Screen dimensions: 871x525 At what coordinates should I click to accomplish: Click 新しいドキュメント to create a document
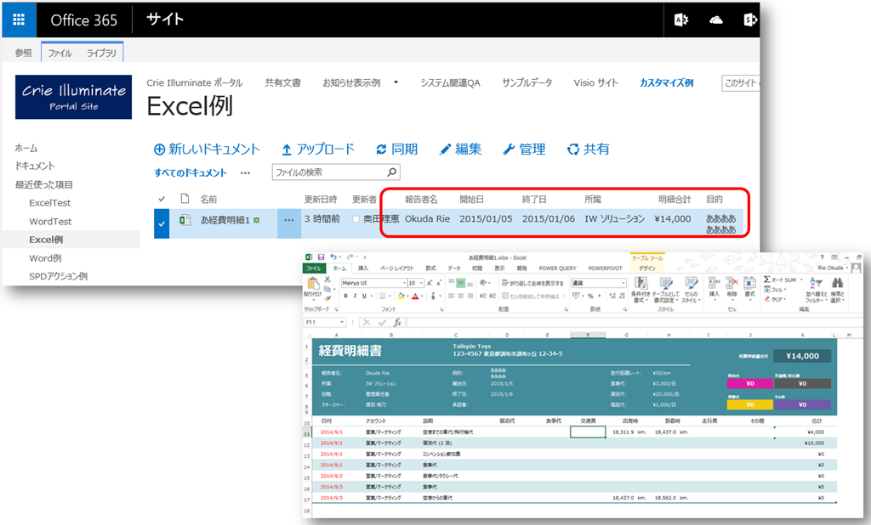207,150
